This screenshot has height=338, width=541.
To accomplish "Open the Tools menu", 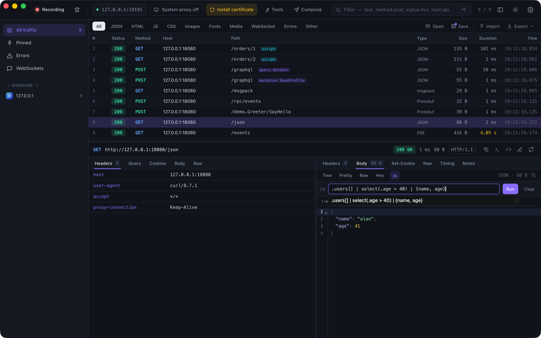I will [274, 10].
